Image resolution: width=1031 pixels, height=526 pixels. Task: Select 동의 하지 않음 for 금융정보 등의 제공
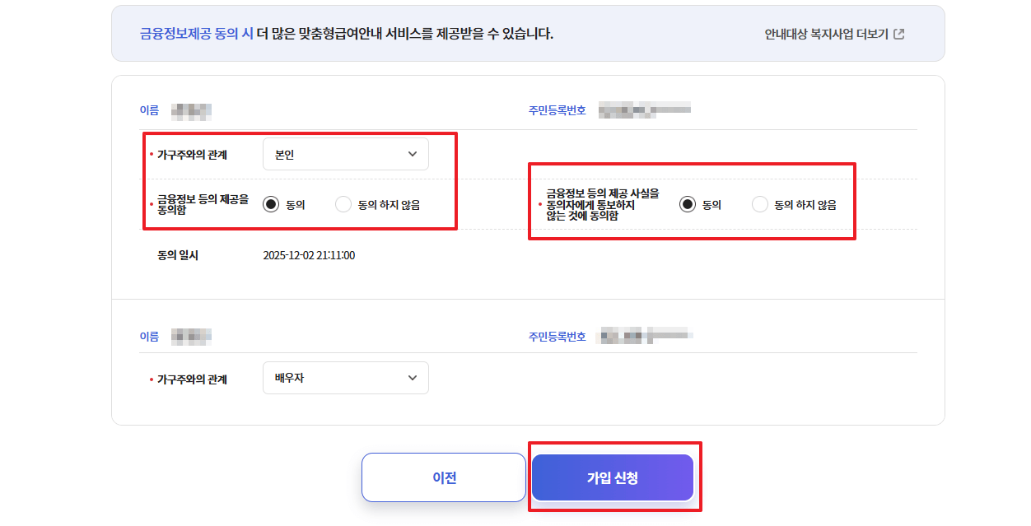pyautogui.click(x=343, y=203)
